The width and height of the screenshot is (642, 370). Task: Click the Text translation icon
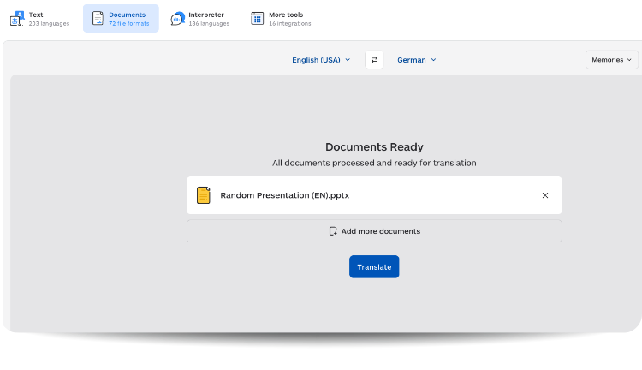[17, 19]
